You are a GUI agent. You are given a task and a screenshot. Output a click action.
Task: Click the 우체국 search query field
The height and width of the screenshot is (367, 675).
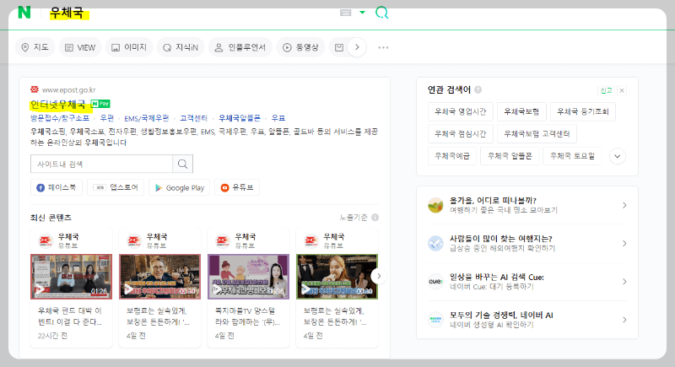point(67,13)
